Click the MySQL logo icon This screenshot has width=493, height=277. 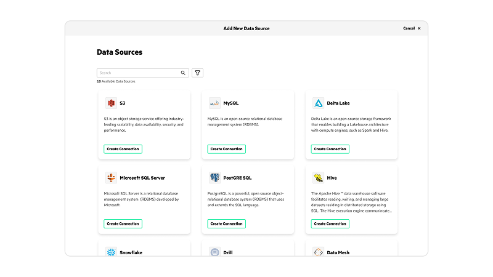tap(214, 103)
